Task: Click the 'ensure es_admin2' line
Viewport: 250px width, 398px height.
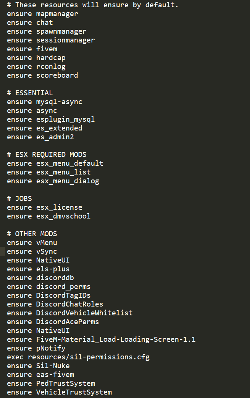Action: [x=40, y=137]
